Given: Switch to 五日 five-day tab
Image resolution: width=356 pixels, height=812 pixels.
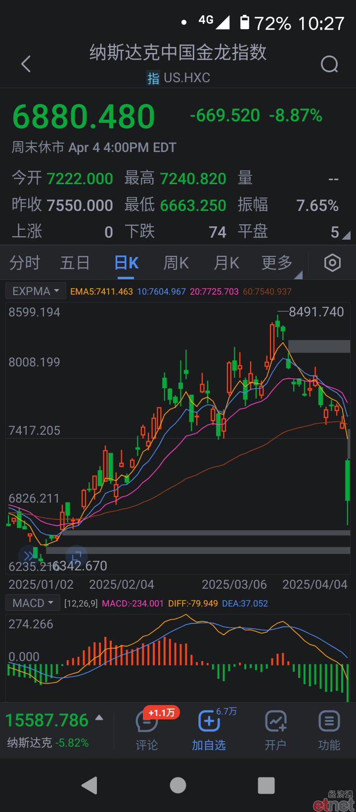Looking at the screenshot, I should (75, 263).
